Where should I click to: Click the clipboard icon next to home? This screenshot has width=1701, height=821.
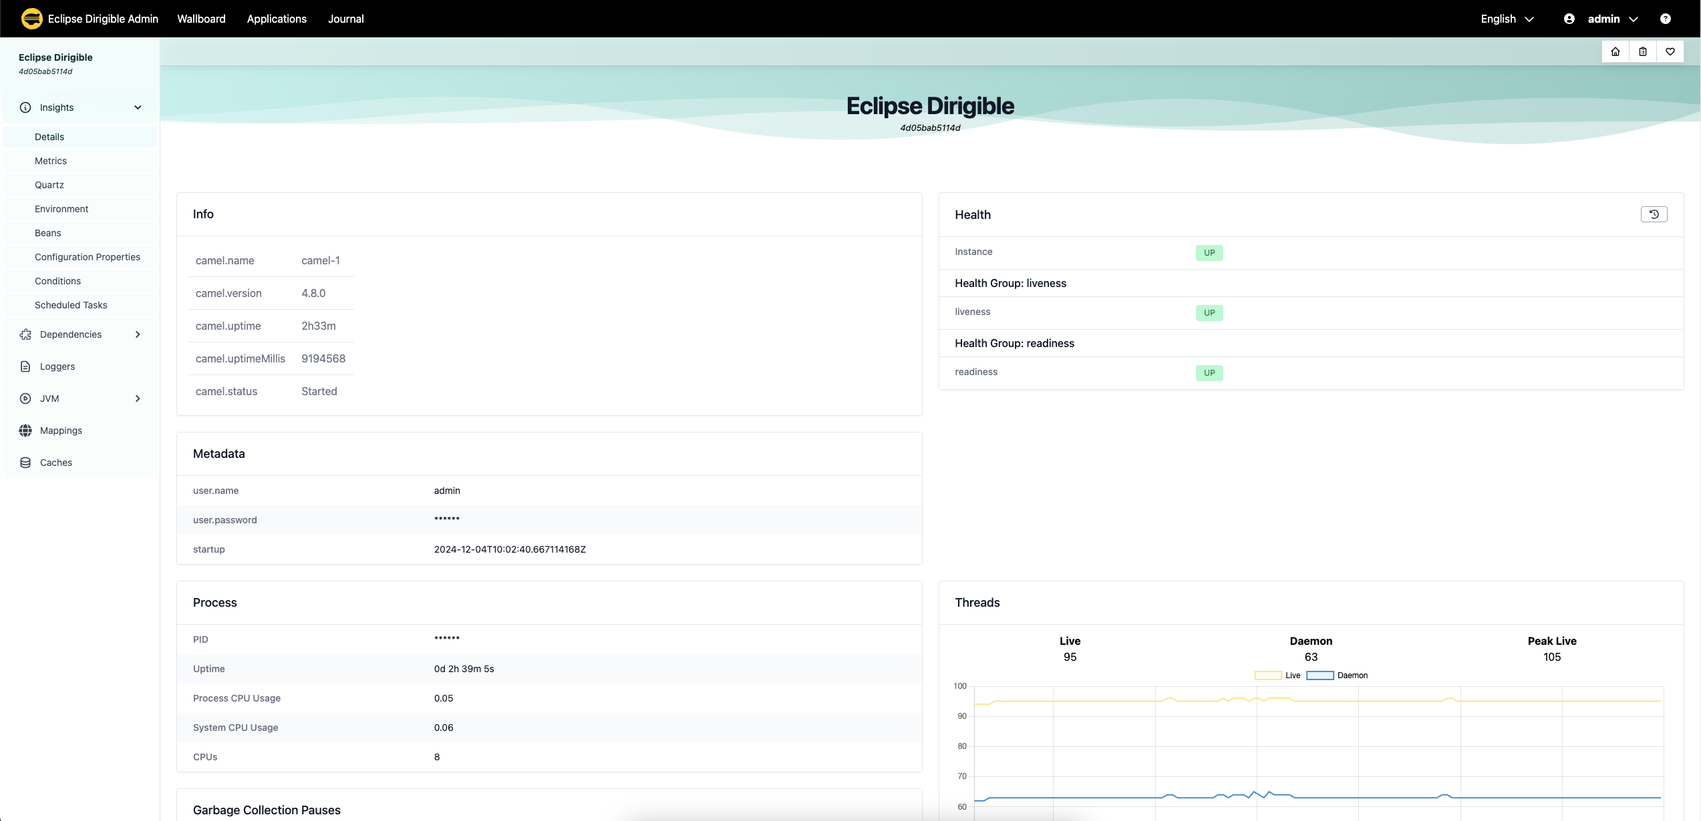[1643, 51]
